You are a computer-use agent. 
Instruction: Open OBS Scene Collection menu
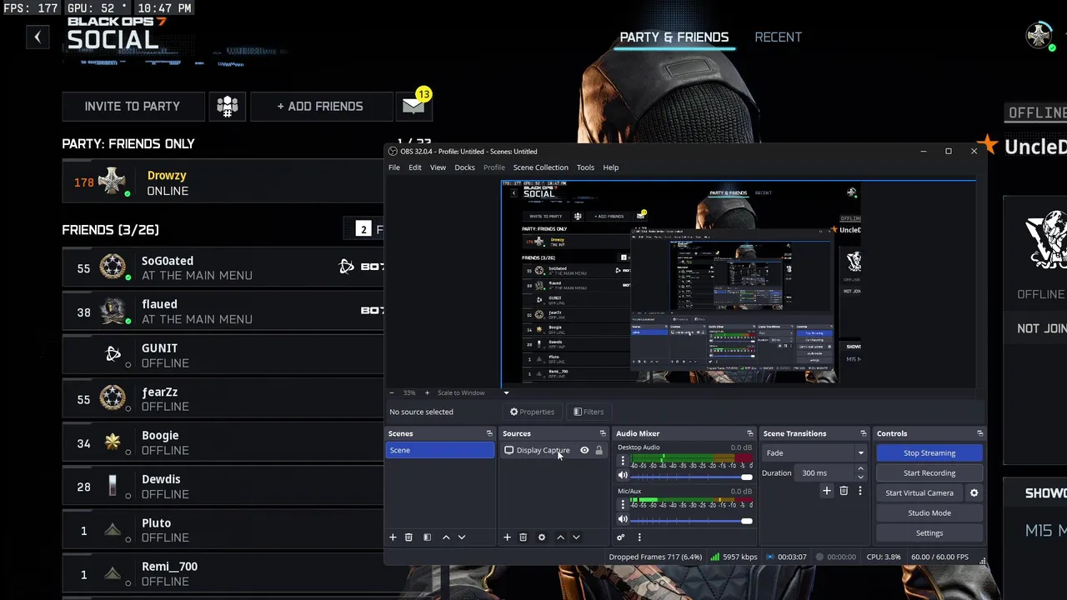[x=541, y=167]
